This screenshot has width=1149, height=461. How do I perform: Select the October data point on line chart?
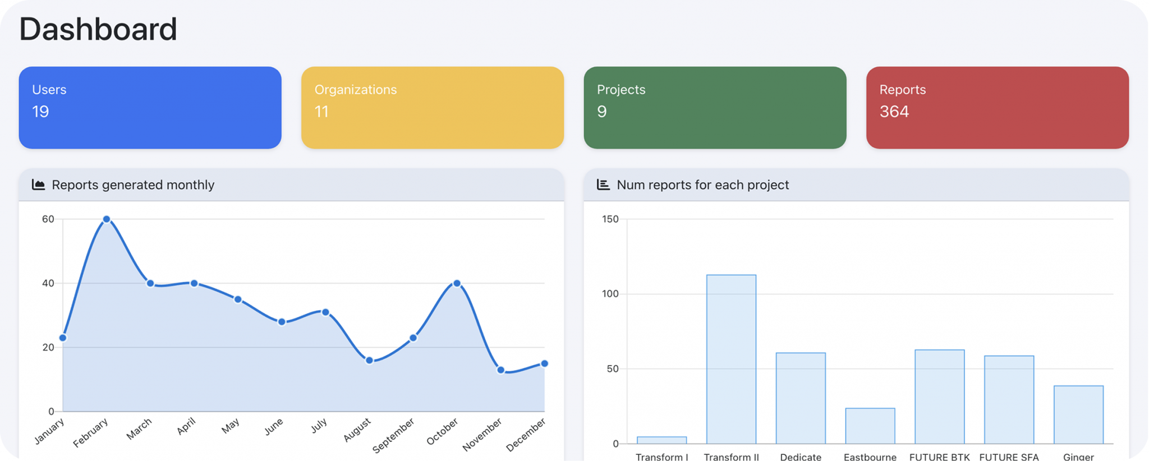click(457, 283)
